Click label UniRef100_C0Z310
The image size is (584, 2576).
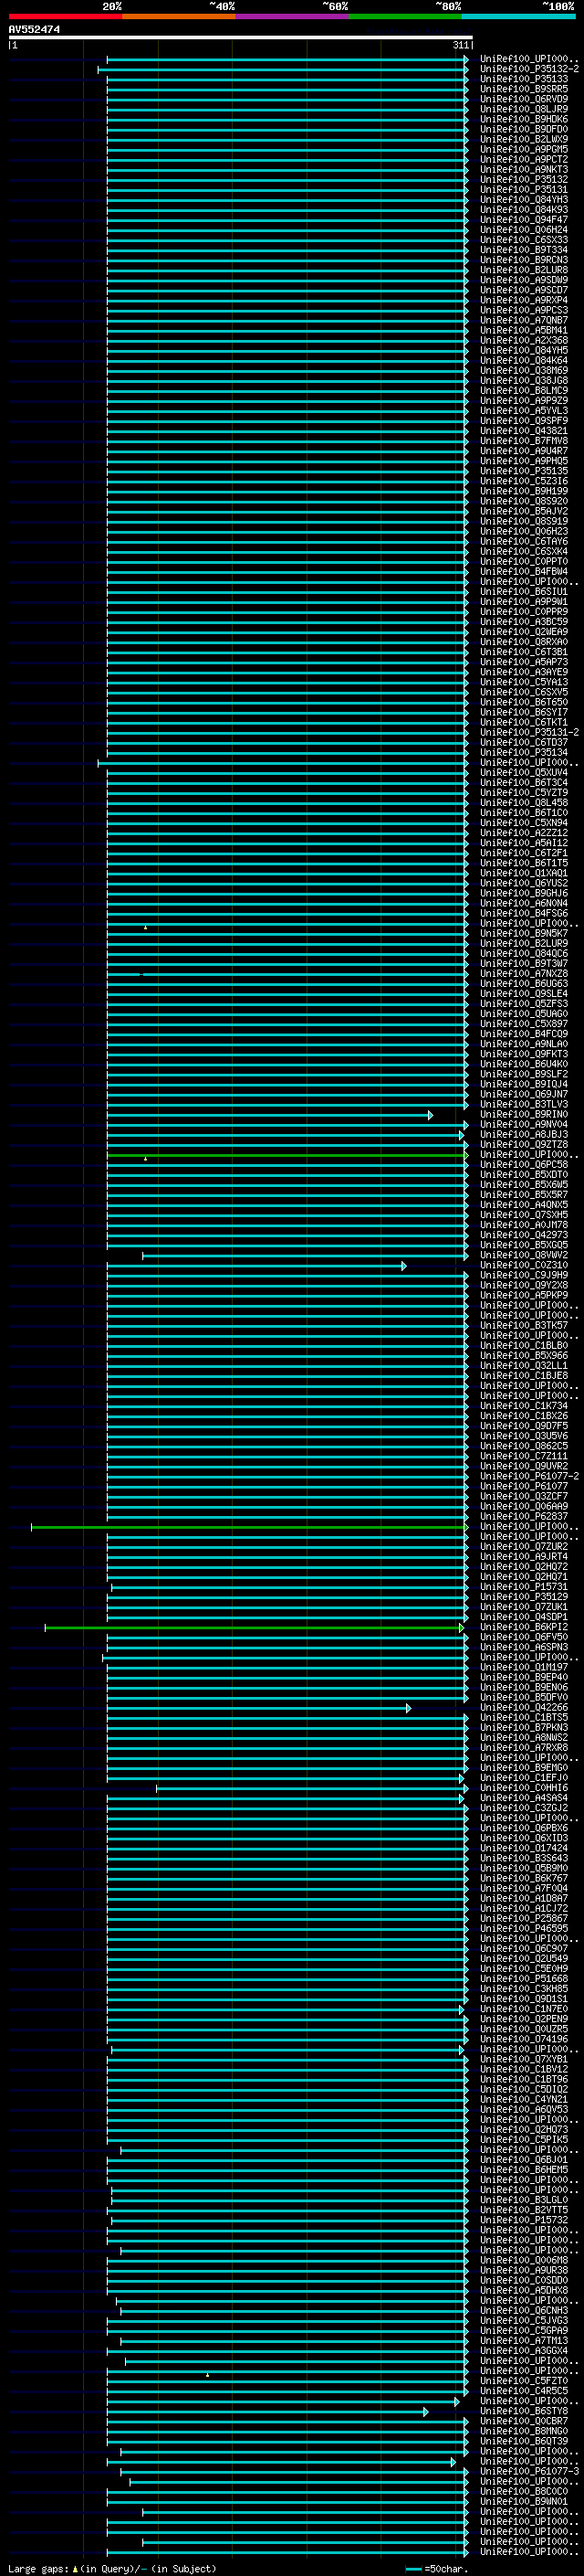pos(524,1265)
